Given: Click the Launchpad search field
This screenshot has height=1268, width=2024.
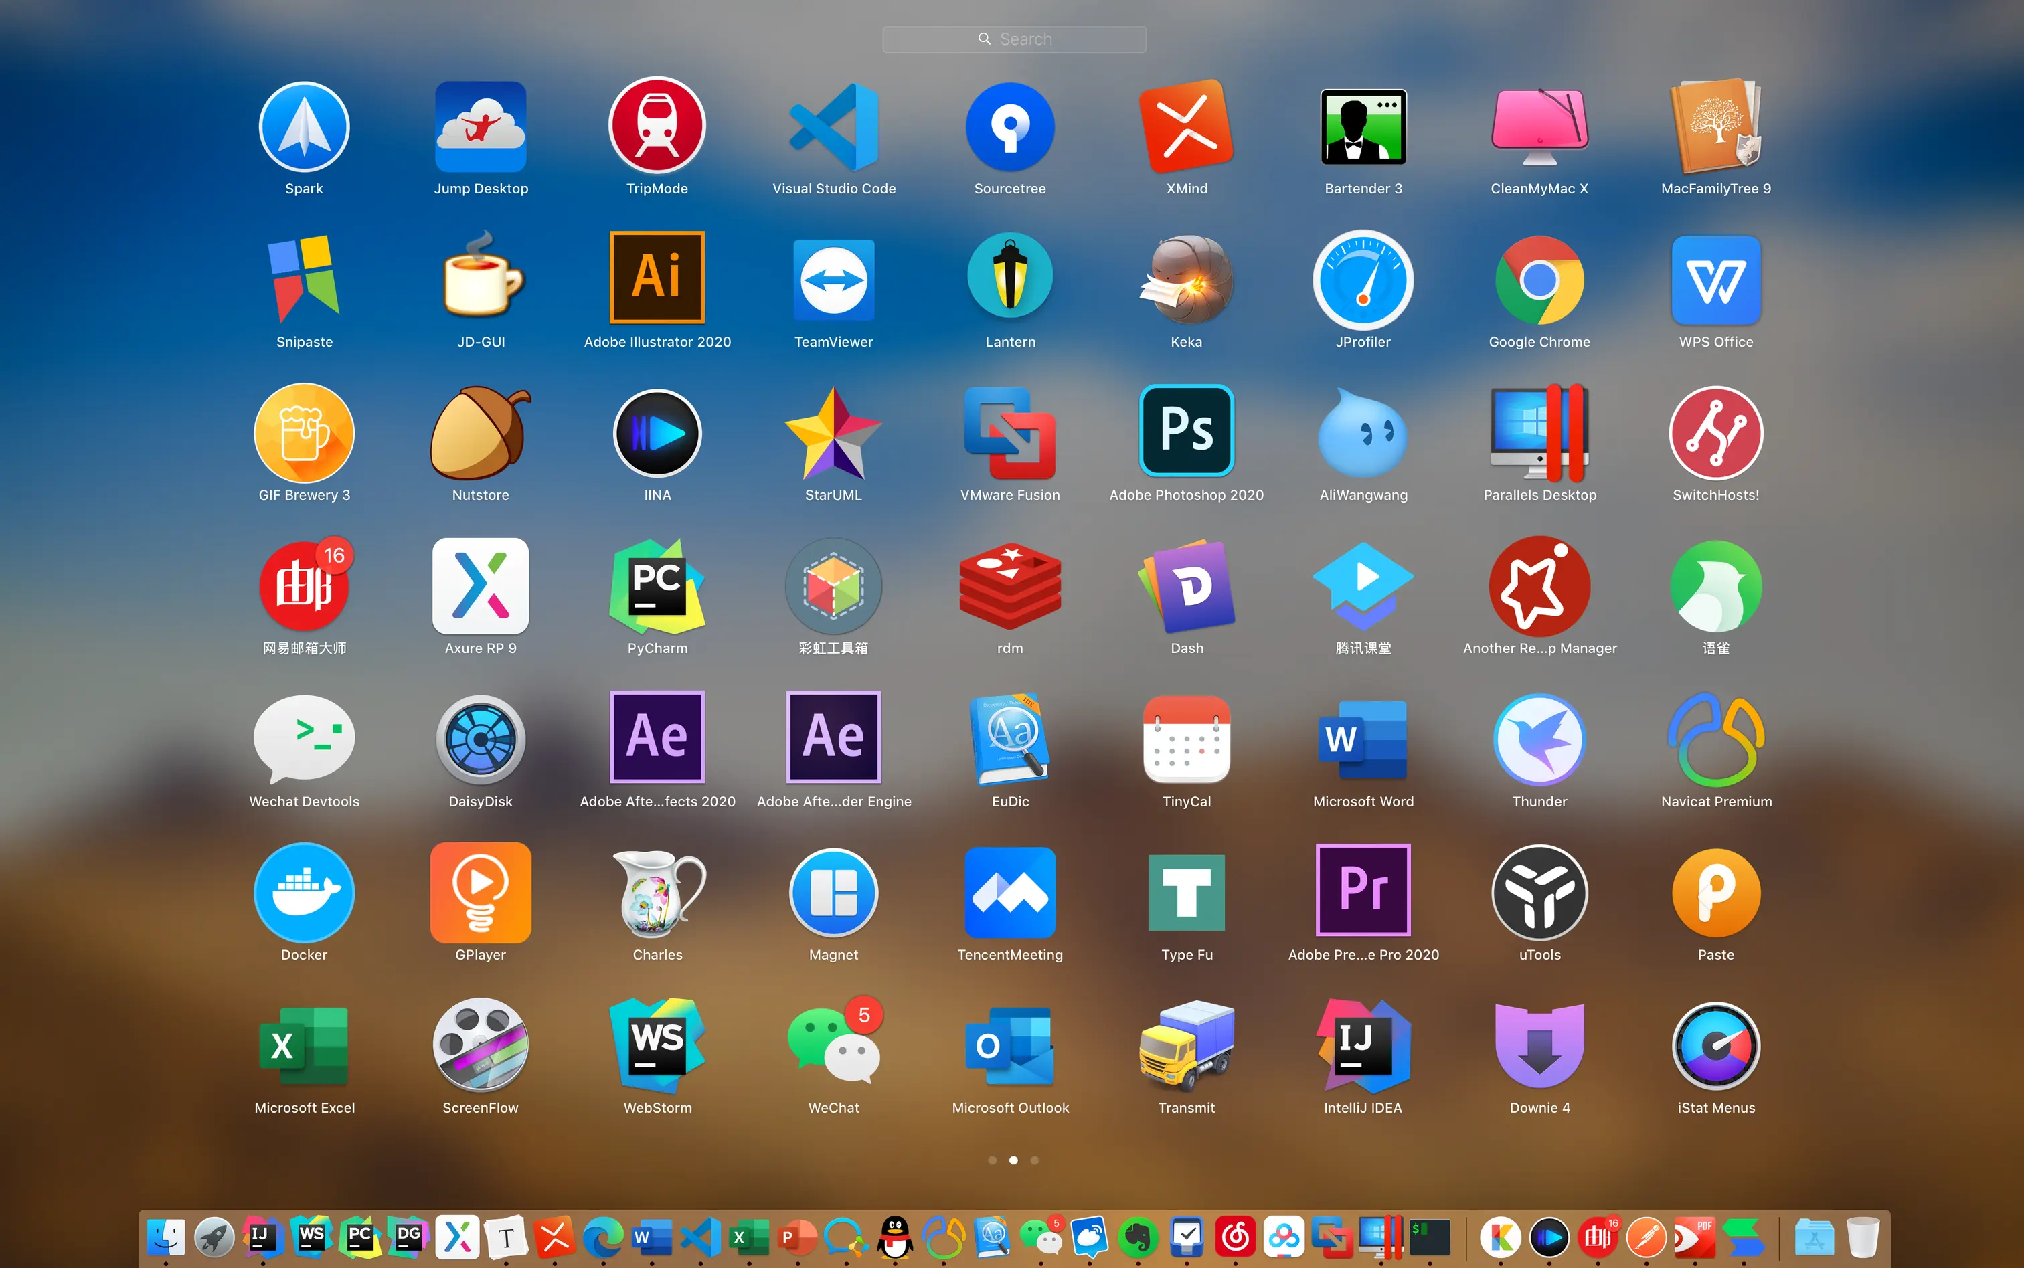Looking at the screenshot, I should click(x=1014, y=39).
